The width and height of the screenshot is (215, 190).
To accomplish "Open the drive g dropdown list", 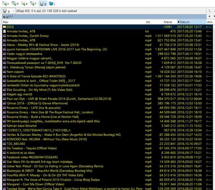I will 9,11.
